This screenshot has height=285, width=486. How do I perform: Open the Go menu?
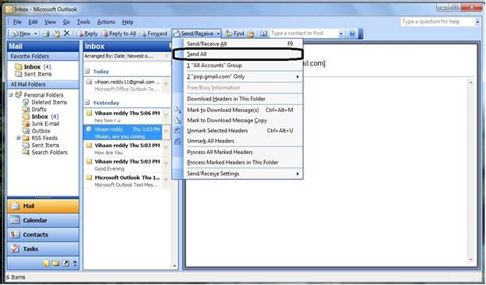(x=66, y=22)
